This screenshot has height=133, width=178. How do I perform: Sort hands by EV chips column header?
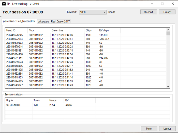[x=109, y=30]
